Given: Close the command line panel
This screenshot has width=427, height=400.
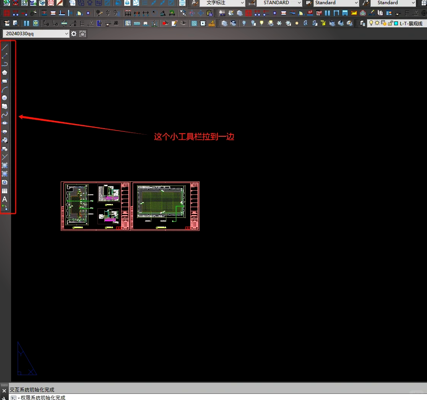Looking at the screenshot, I should 4,391.
